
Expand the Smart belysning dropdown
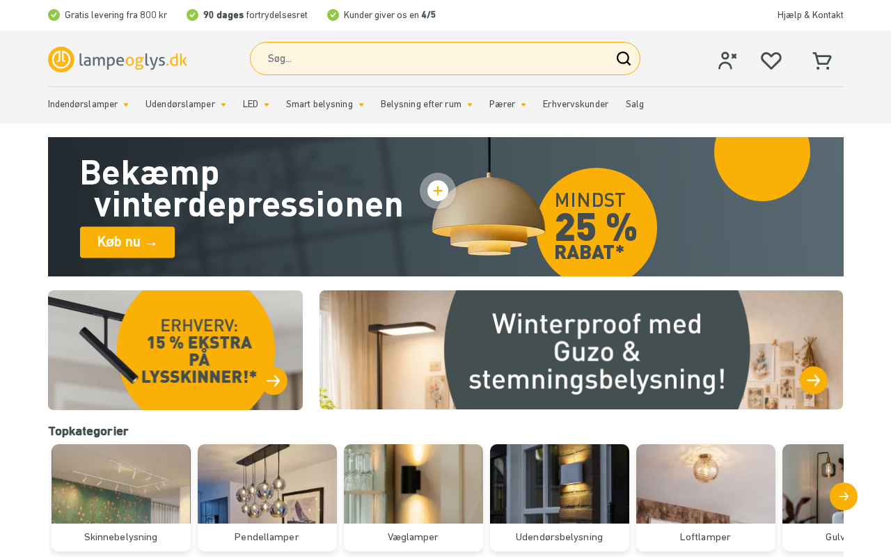pos(325,104)
